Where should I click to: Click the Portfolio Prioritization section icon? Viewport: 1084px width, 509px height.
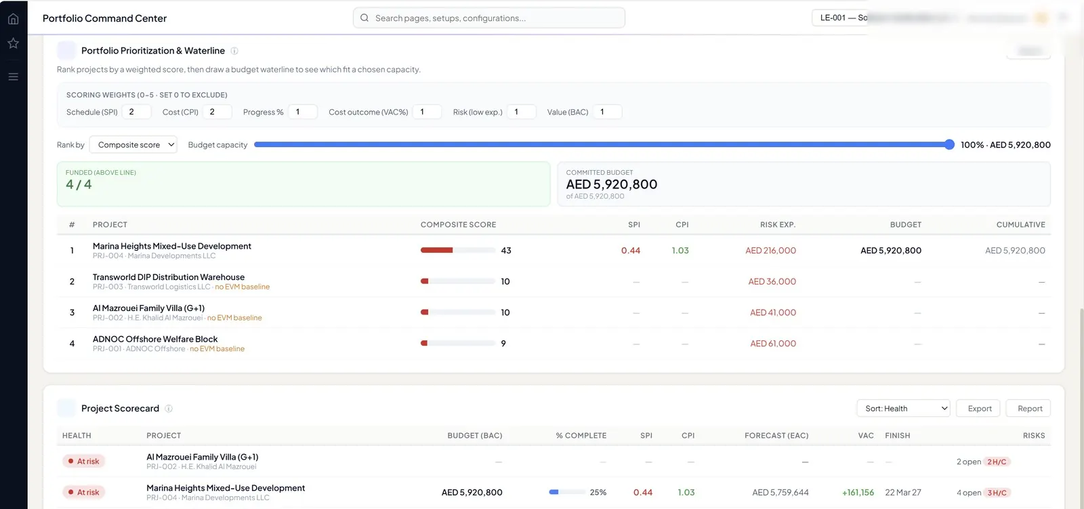(x=66, y=50)
